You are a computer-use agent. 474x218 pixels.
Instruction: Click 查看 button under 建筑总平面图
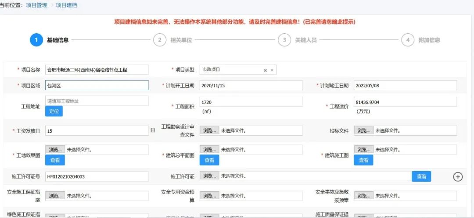209,160
